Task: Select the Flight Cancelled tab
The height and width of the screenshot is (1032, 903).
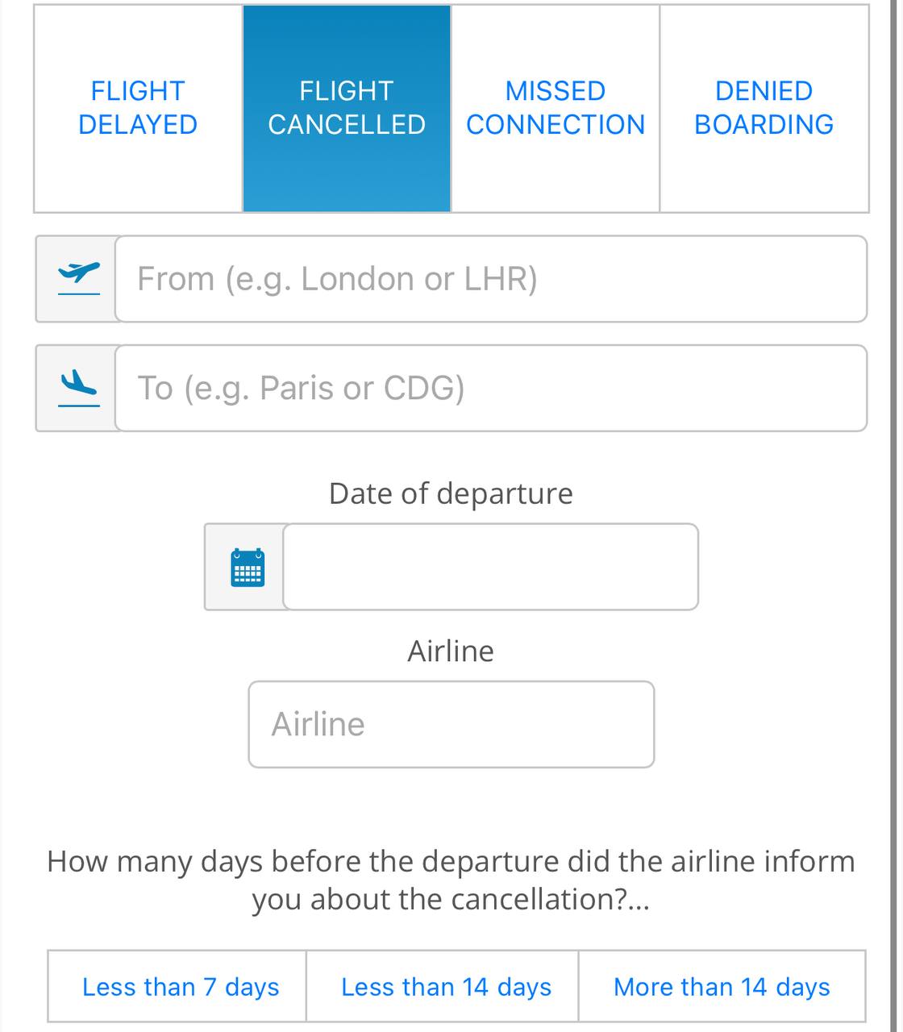Action: click(347, 108)
